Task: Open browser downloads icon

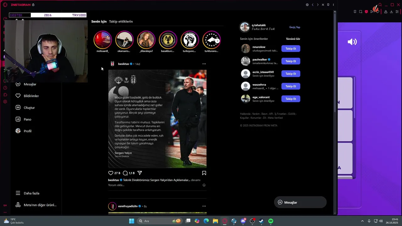Action: pos(391,12)
